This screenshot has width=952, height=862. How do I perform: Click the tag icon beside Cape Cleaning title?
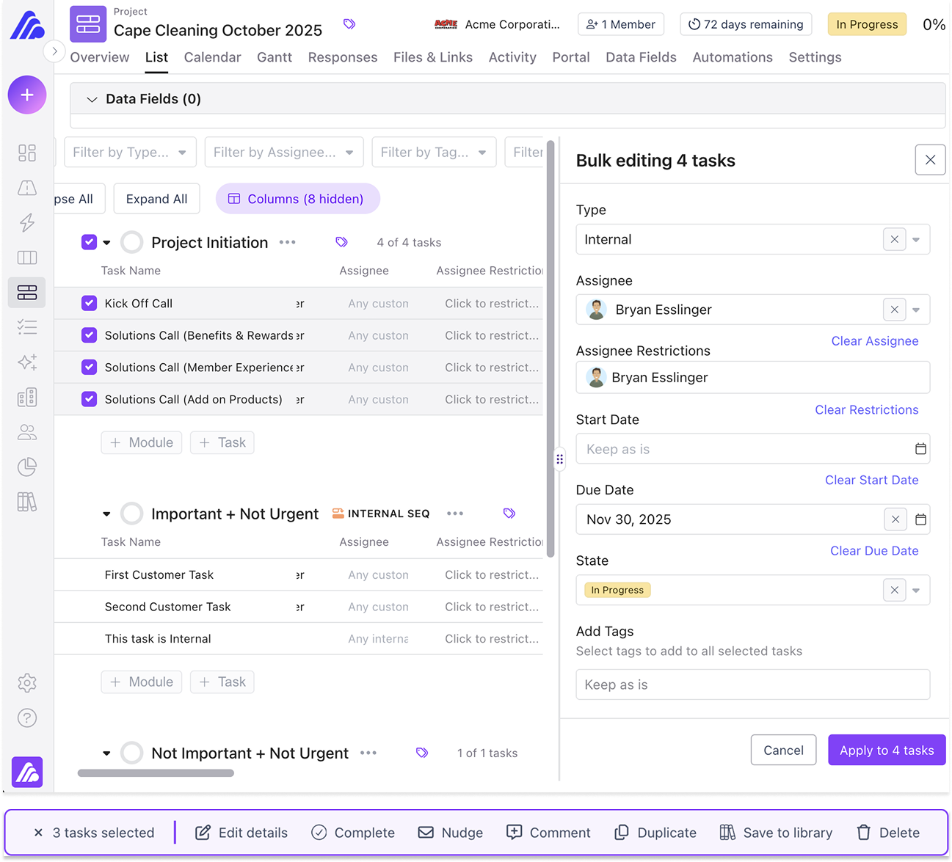click(x=349, y=23)
